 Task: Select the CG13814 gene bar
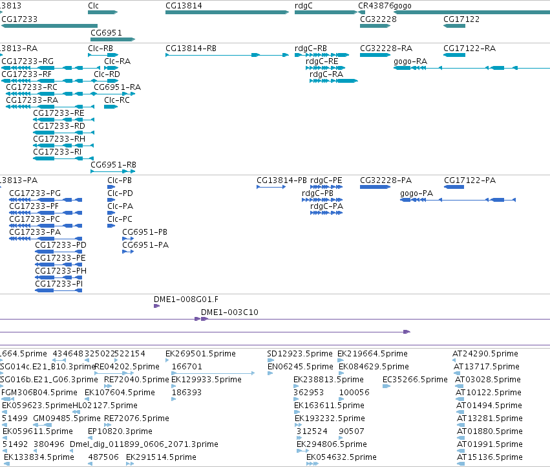click(227, 12)
